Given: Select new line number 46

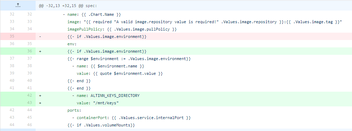Looking at the screenshot, I should (x=30, y=125).
